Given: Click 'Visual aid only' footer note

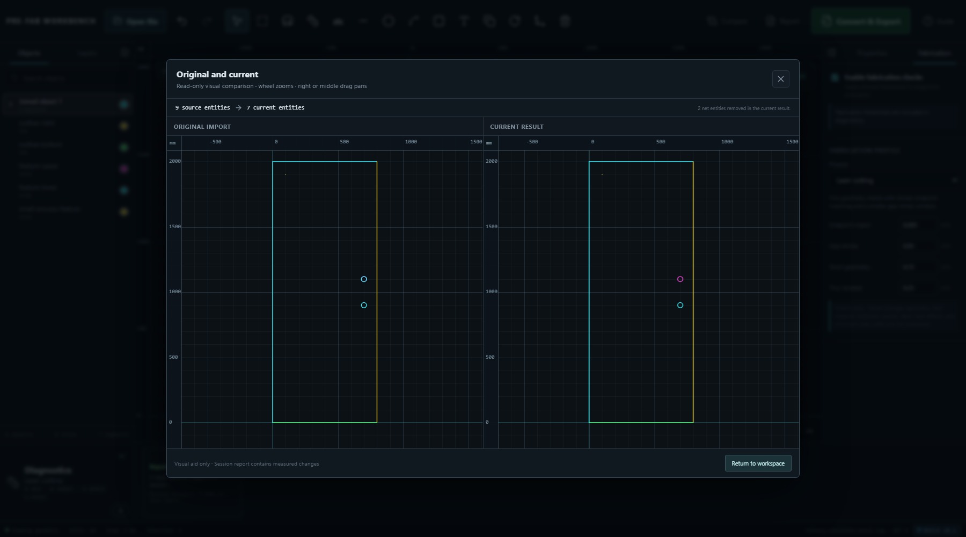Looking at the screenshot, I should [x=246, y=464].
